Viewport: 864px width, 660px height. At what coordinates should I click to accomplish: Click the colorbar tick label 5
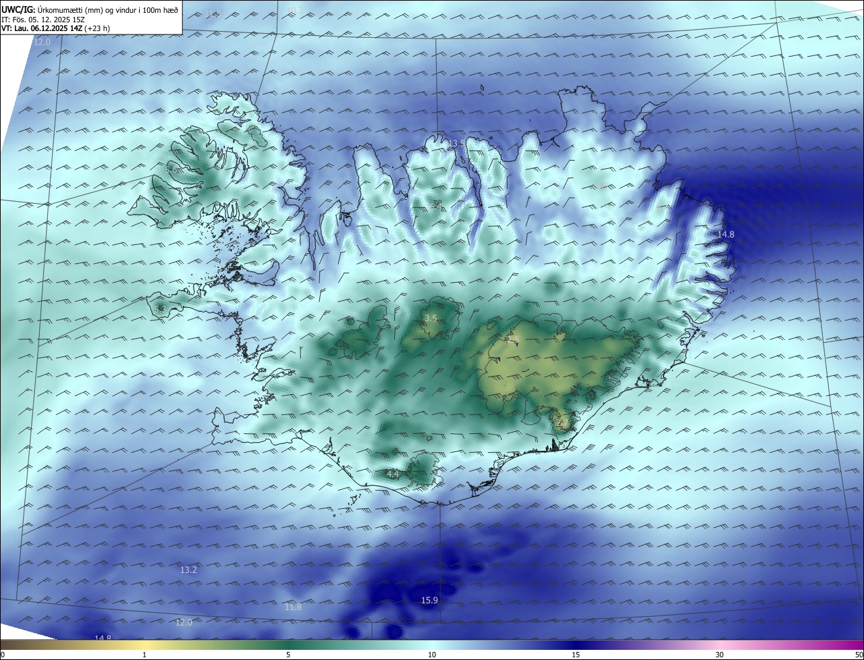pyautogui.click(x=288, y=655)
